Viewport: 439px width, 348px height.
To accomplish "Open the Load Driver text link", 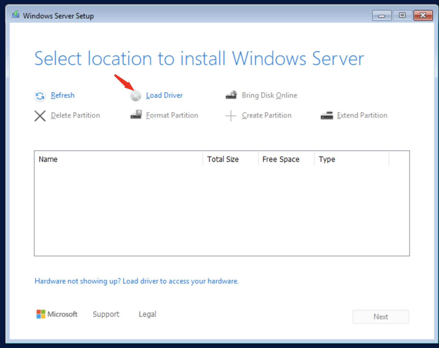I will point(164,95).
